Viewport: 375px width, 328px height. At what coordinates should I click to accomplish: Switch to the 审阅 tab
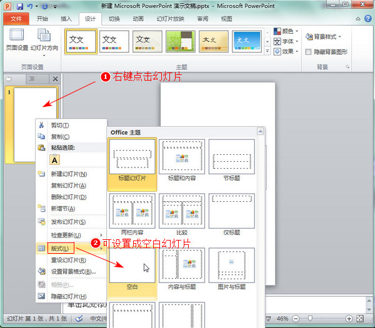(x=202, y=19)
